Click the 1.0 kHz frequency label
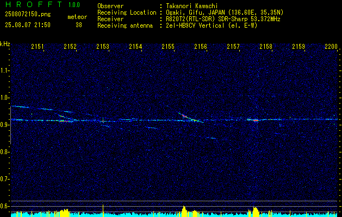 (x=4, y=98)
